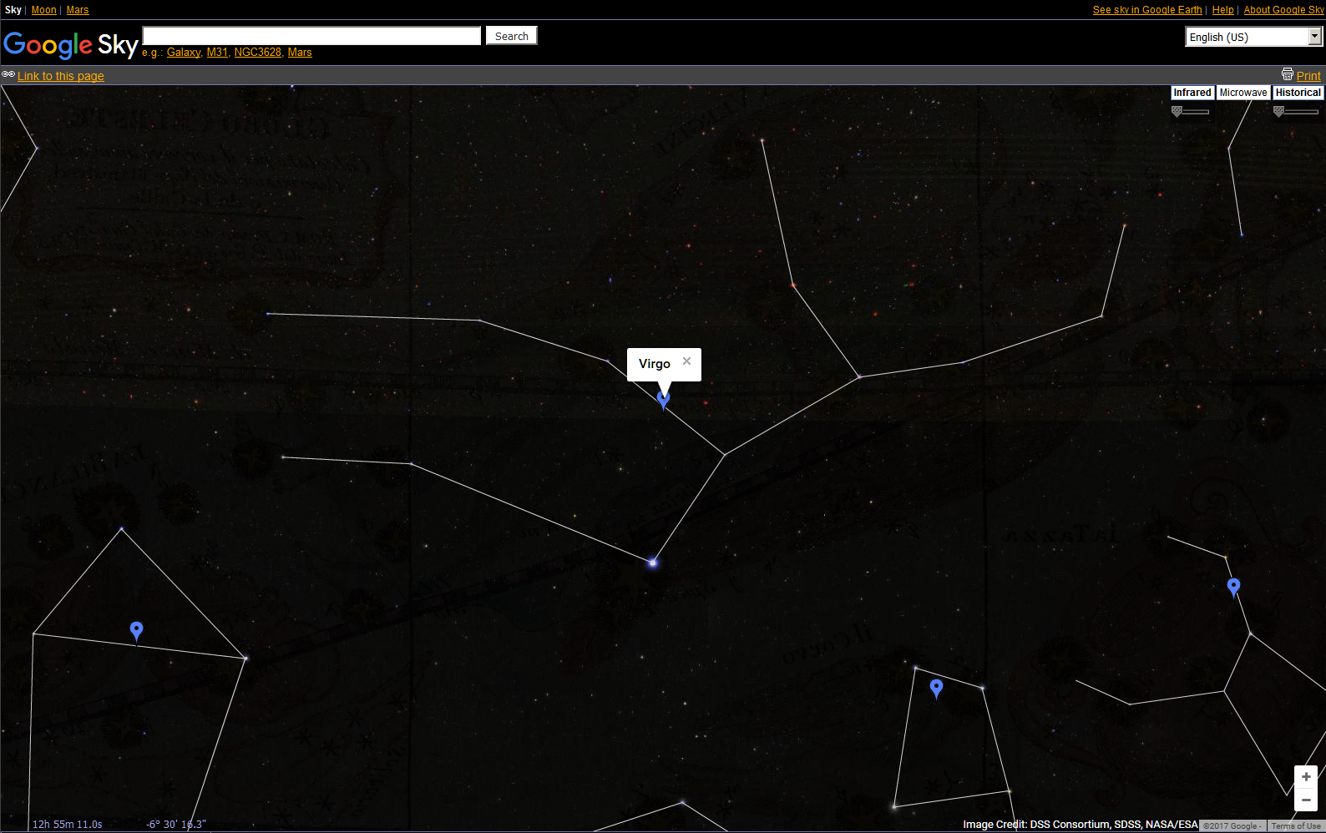Toggle the Historical overlay
Image resolution: width=1326 pixels, height=833 pixels.
point(1298,93)
